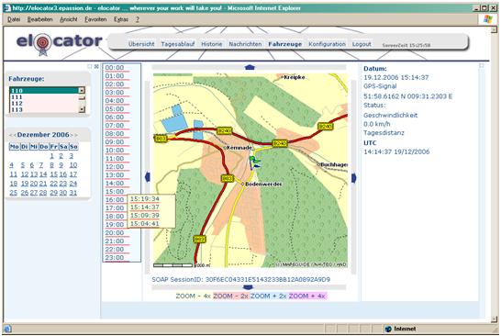Go to previous month in calendar

pyautogui.click(x=15, y=135)
